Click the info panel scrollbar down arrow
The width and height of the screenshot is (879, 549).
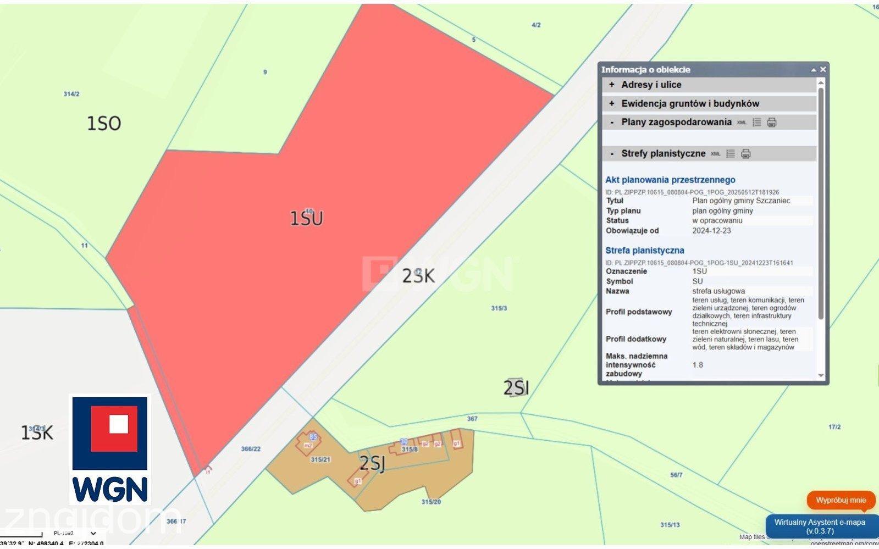click(x=821, y=375)
